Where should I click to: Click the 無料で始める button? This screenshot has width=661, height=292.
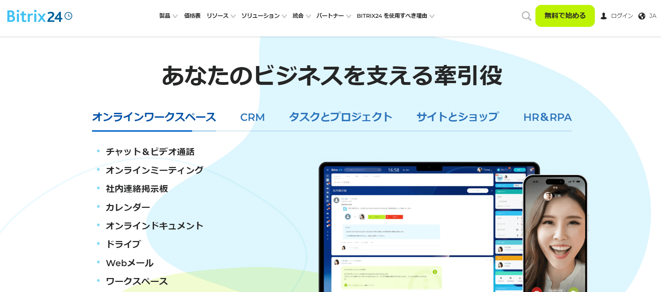pyautogui.click(x=565, y=16)
